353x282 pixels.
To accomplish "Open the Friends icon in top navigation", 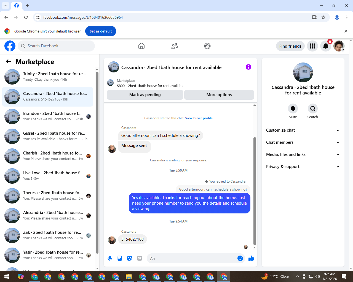I will pyautogui.click(x=175, y=46).
